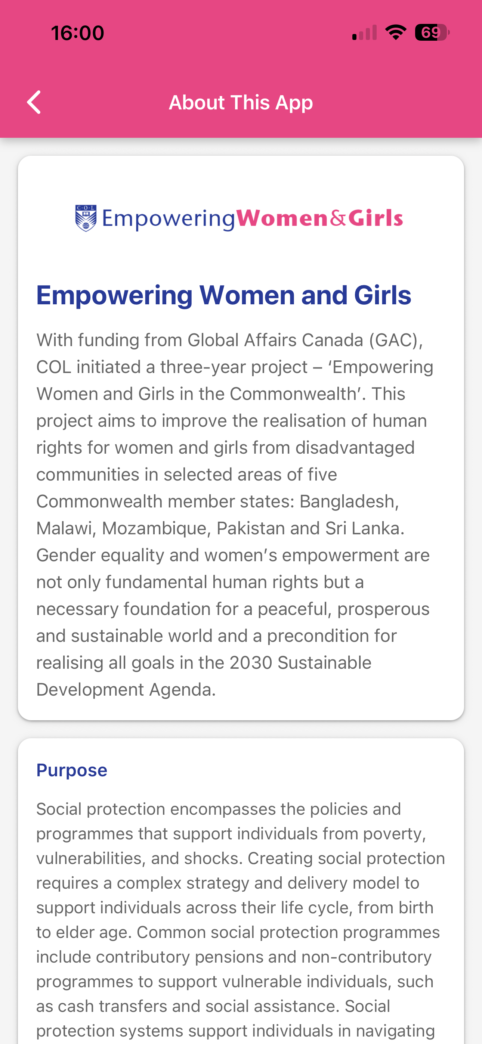The height and width of the screenshot is (1044, 482).
Task: Tap the Empowering Women & Girls logo banner
Action: (x=240, y=218)
